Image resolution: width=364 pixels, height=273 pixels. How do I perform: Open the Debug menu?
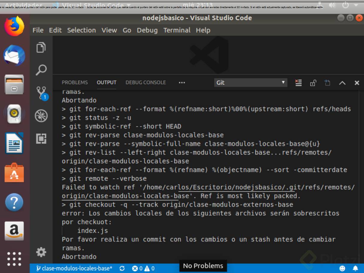147,30
